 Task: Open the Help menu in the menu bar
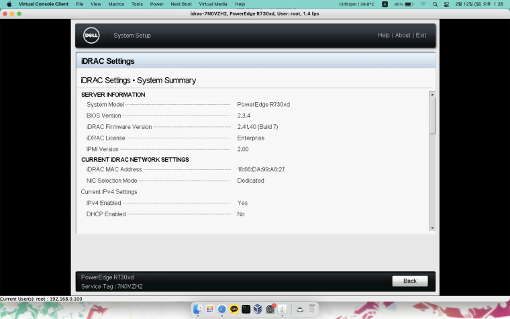[x=240, y=4]
